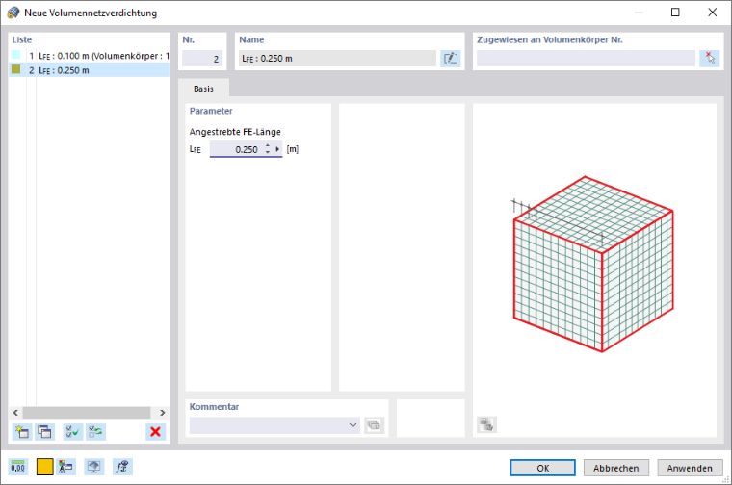Click the new item icon below the list

22,432
